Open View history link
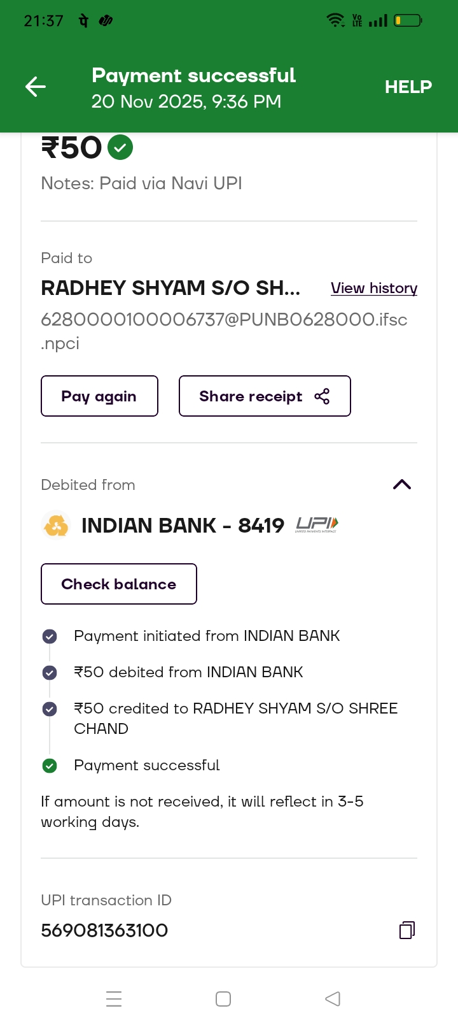Screen dimensions: 458x1027 pyautogui.click(x=374, y=288)
